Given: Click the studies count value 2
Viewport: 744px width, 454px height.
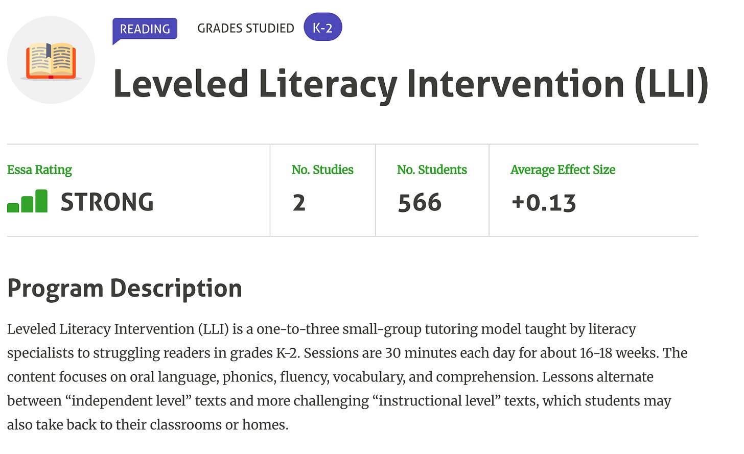Looking at the screenshot, I should pos(299,203).
